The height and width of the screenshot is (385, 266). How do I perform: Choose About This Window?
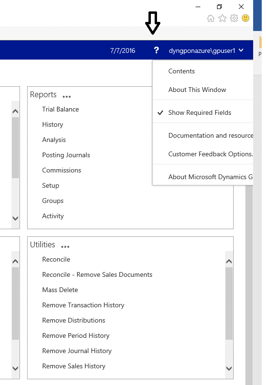197,90
